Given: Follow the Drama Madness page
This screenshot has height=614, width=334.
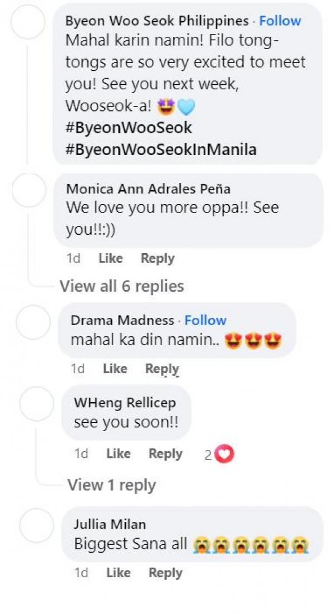Looking at the screenshot, I should pos(205,320).
